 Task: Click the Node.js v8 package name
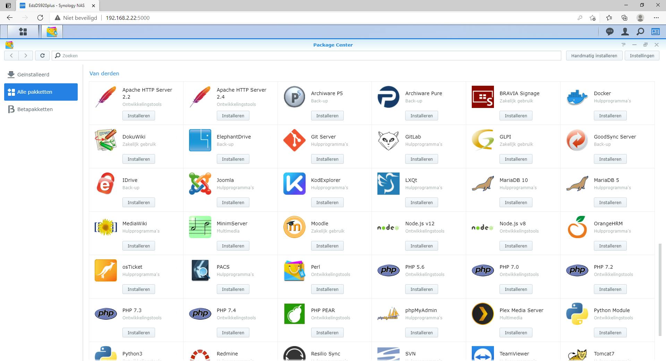point(513,224)
